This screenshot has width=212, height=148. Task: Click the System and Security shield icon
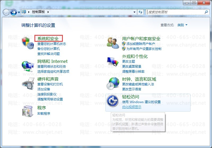coord(28,43)
